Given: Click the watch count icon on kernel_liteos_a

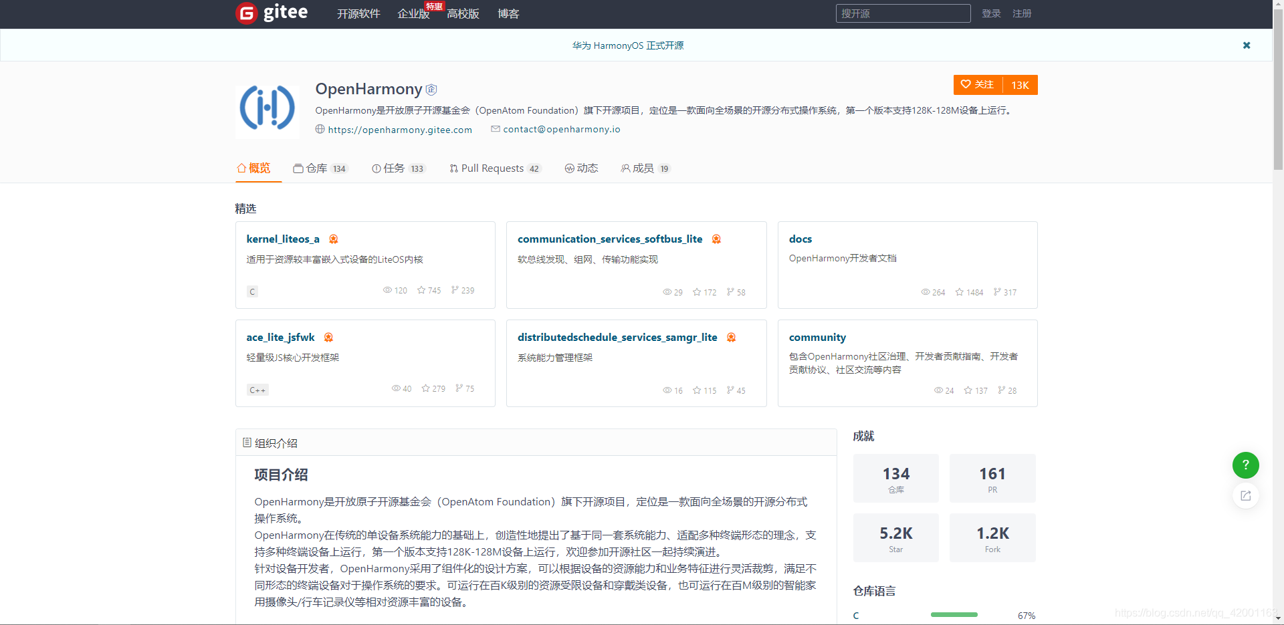Looking at the screenshot, I should click(387, 290).
